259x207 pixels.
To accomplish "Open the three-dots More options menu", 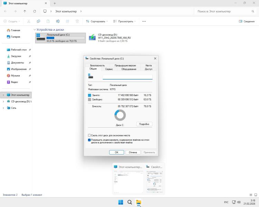I will [x=144, y=21].
